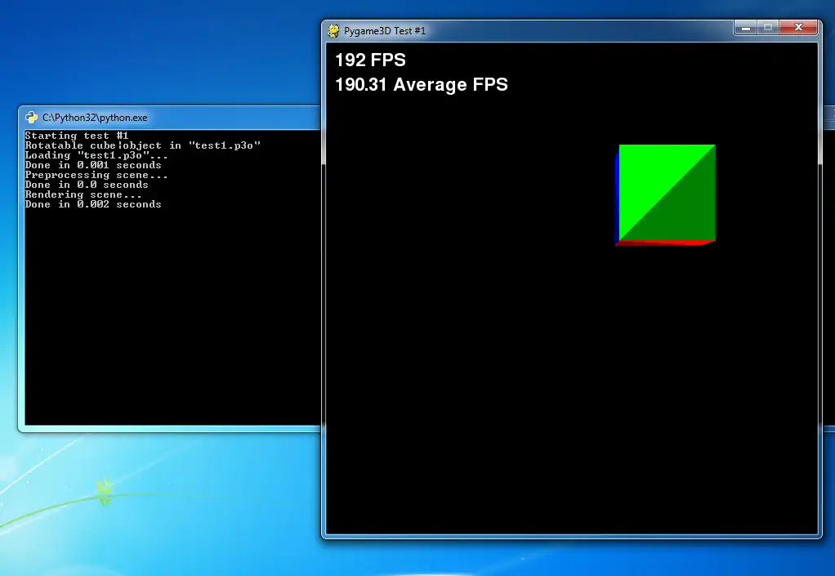Click the "192 FPS" counter text
This screenshot has width=835, height=576.
pyautogui.click(x=370, y=60)
